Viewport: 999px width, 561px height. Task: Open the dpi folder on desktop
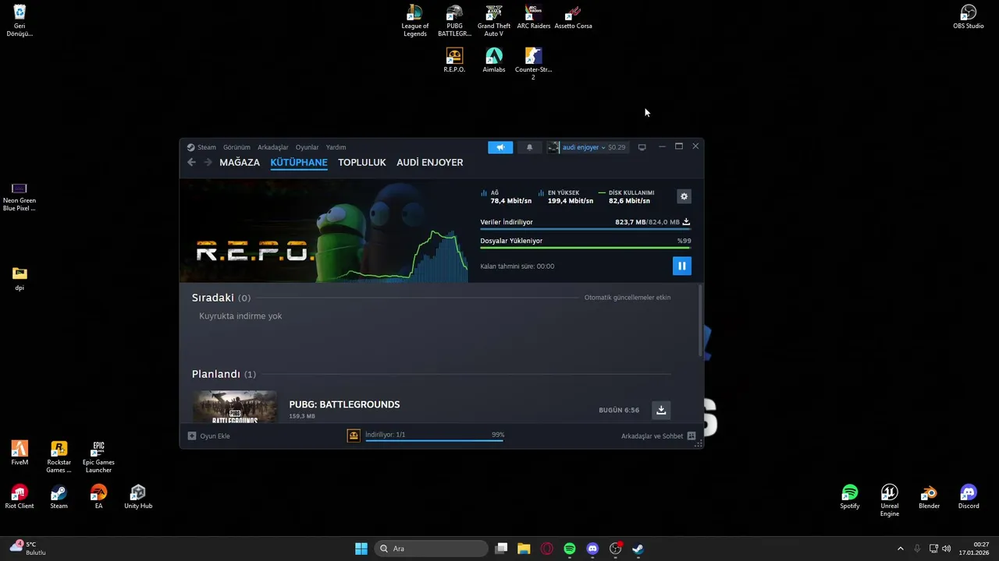[x=20, y=279]
